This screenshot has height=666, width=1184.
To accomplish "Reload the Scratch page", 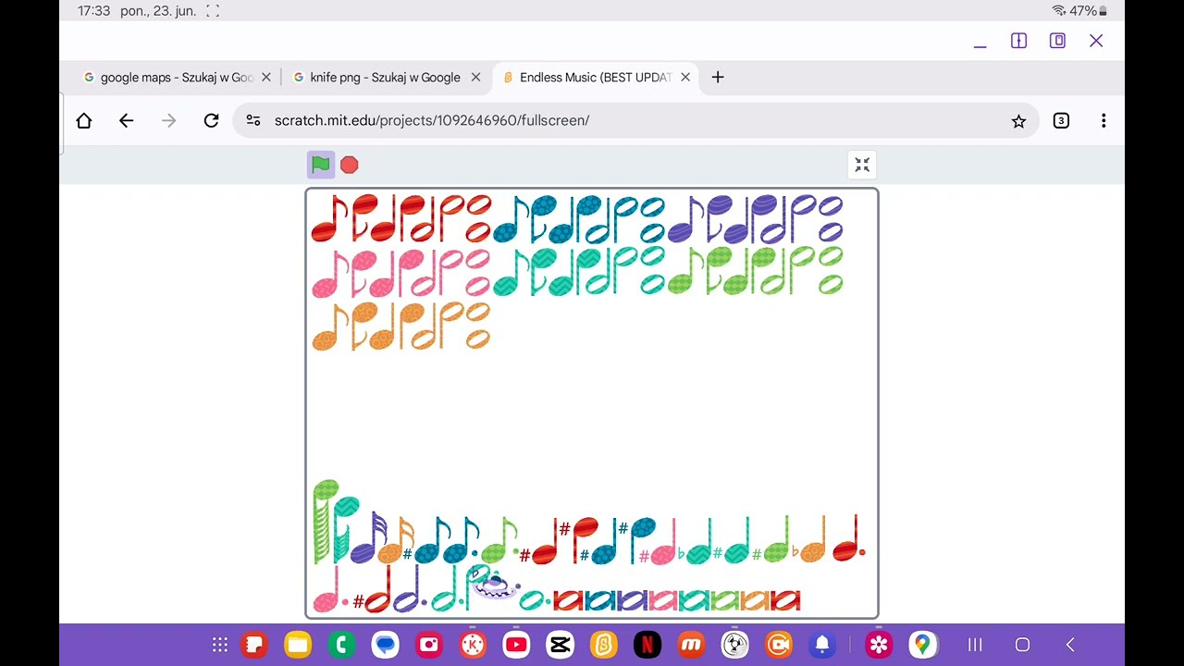I will [211, 120].
